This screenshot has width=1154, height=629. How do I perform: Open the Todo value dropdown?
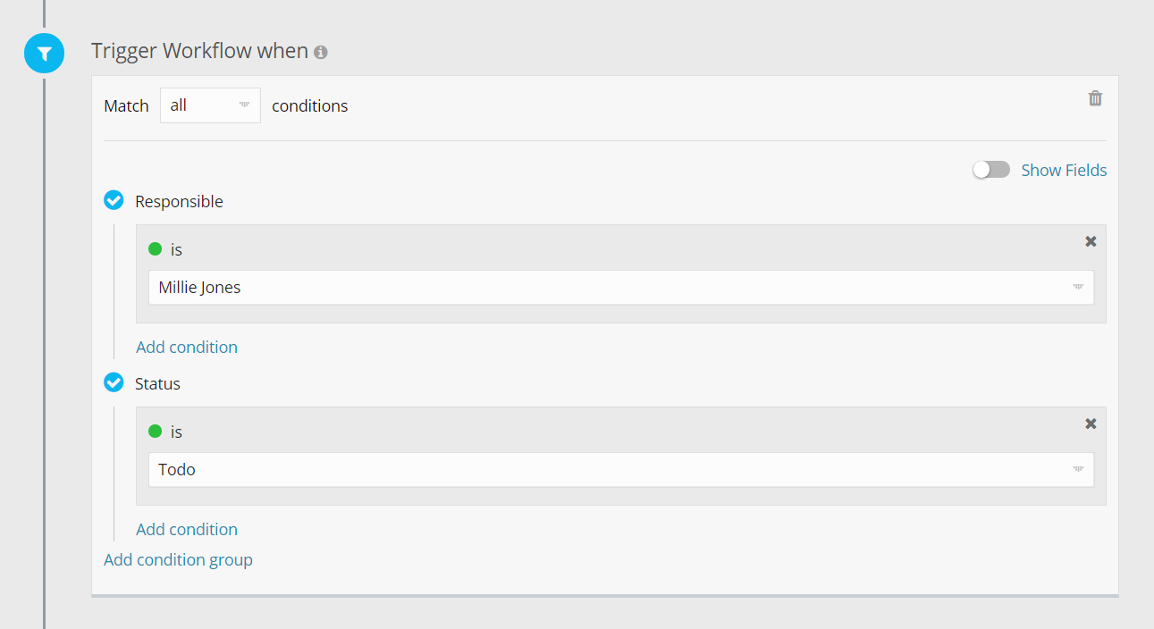point(620,470)
